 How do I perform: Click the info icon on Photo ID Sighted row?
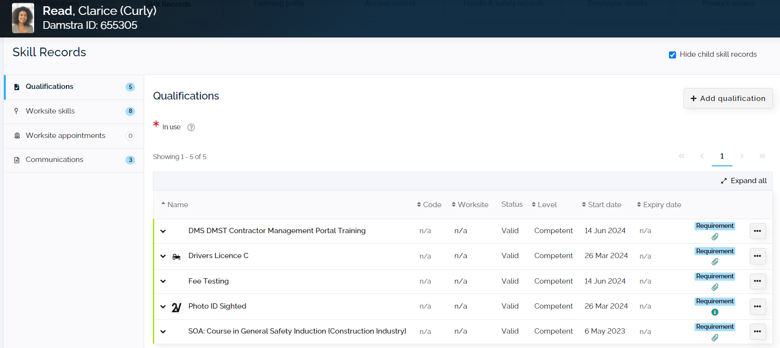pos(715,312)
